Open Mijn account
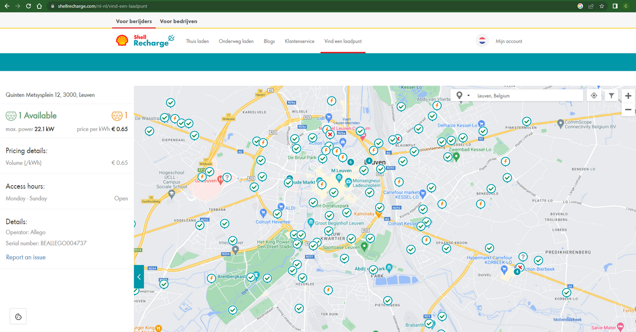The height and width of the screenshot is (332, 636). click(509, 42)
